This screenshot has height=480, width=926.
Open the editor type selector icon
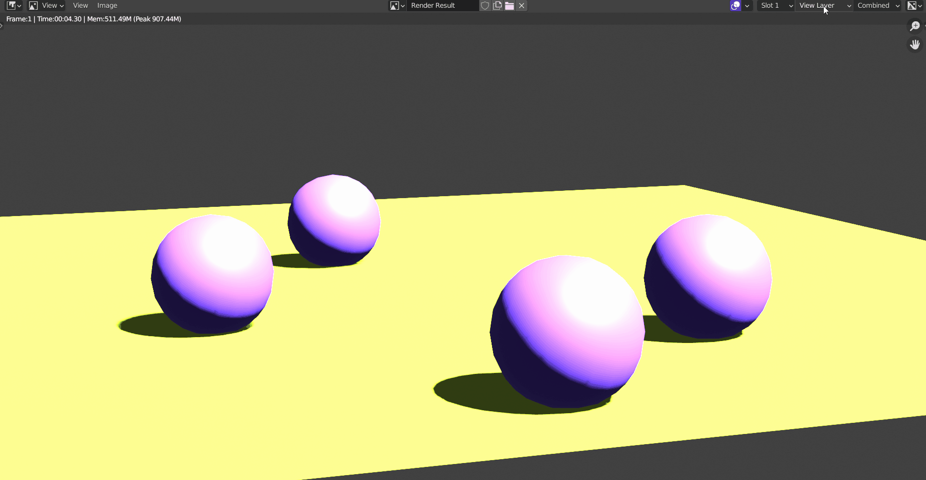click(x=12, y=5)
